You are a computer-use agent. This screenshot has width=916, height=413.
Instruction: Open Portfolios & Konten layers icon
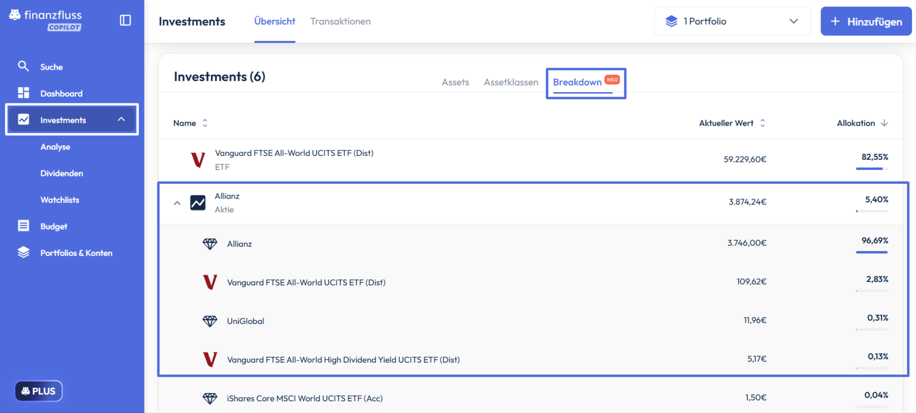click(x=23, y=252)
